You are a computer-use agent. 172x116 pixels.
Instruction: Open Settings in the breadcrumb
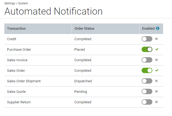[10, 3]
